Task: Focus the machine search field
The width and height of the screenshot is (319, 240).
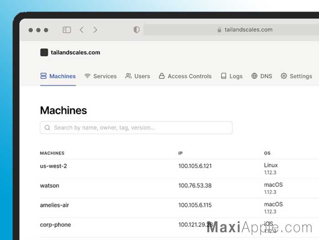Action: coord(136,128)
